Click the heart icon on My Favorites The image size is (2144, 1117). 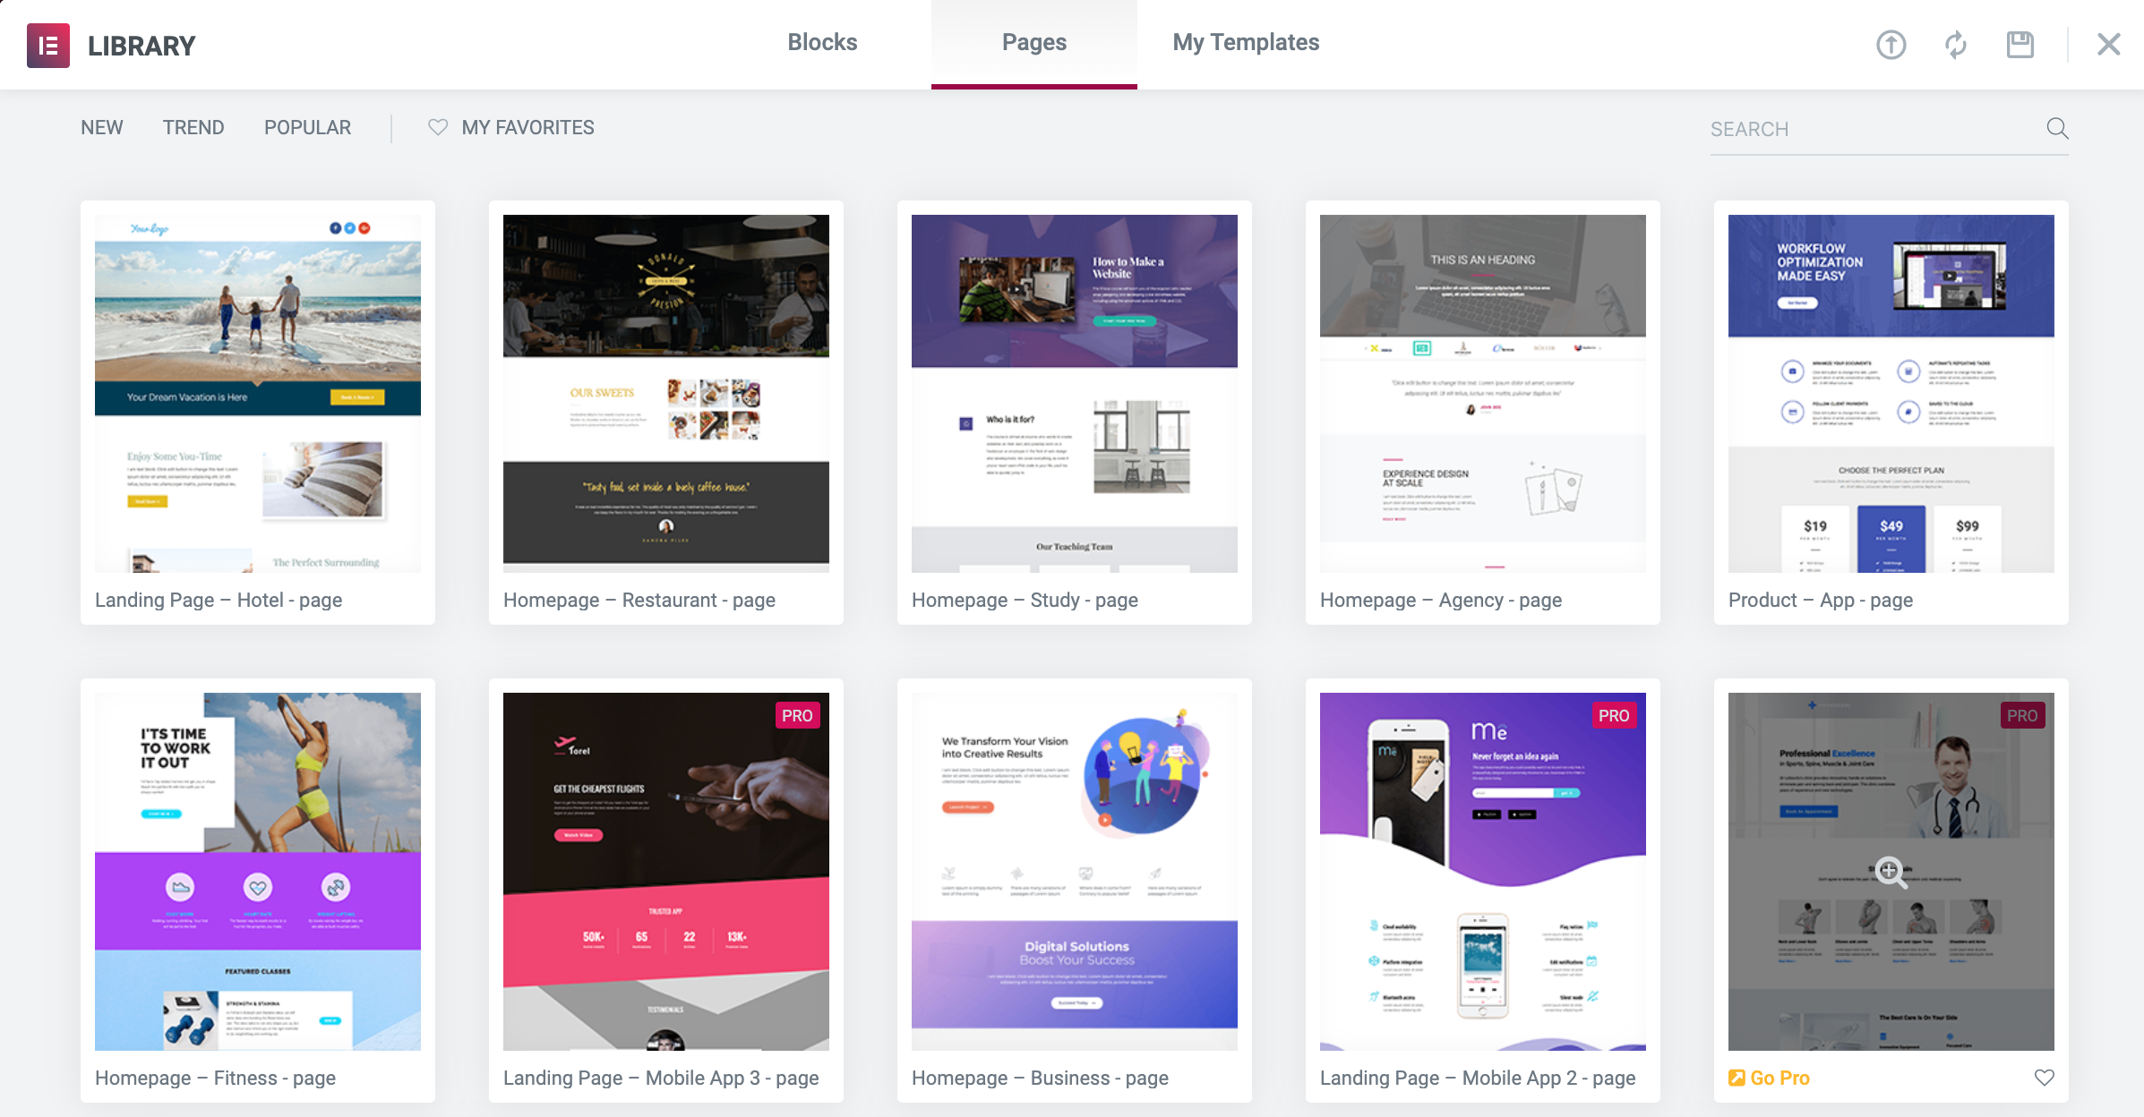[x=437, y=128]
